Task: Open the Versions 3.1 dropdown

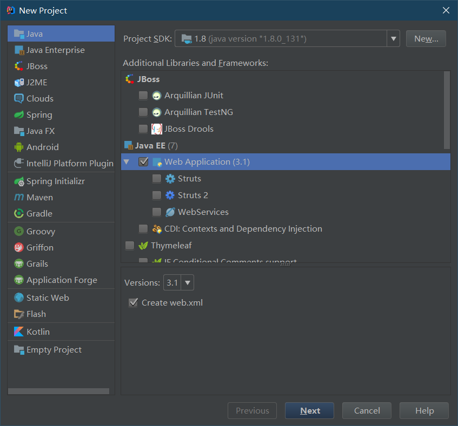Action: [188, 282]
